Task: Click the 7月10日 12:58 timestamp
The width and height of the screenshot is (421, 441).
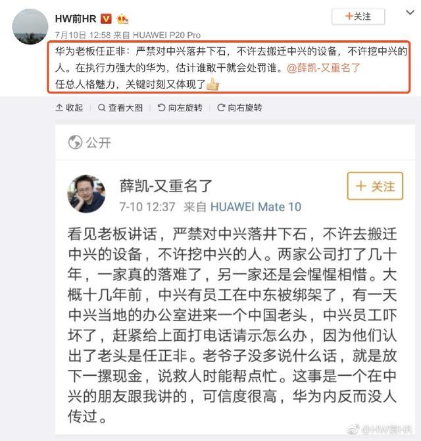Action: point(83,35)
